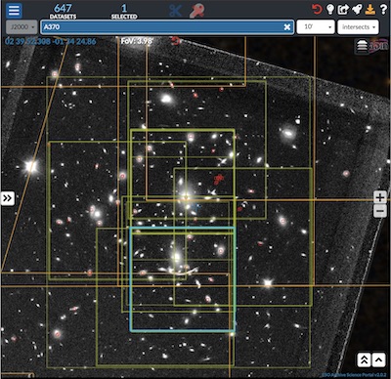Open the intersects mode dropdown
This screenshot has height=379, width=391.
pos(358,27)
